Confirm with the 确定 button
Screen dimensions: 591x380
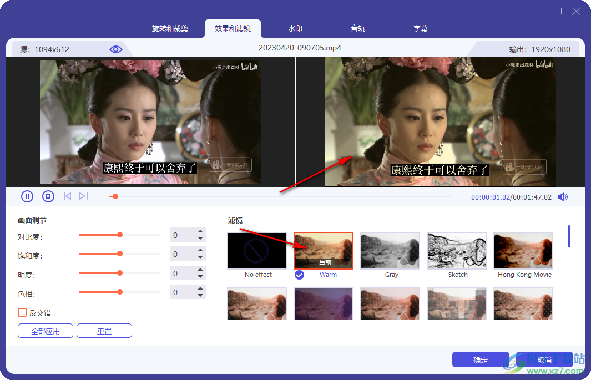coord(481,360)
